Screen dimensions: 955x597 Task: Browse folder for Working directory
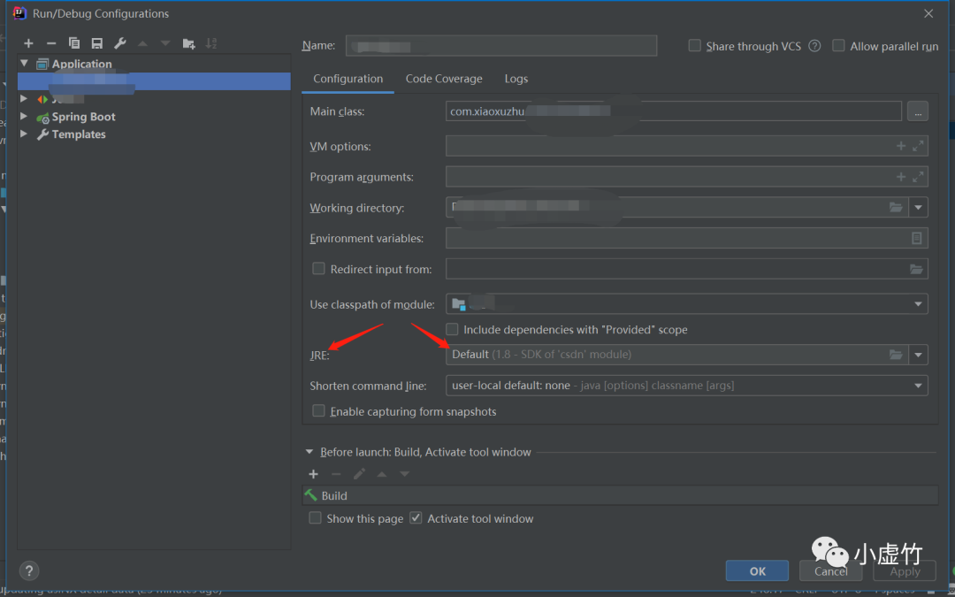point(896,208)
